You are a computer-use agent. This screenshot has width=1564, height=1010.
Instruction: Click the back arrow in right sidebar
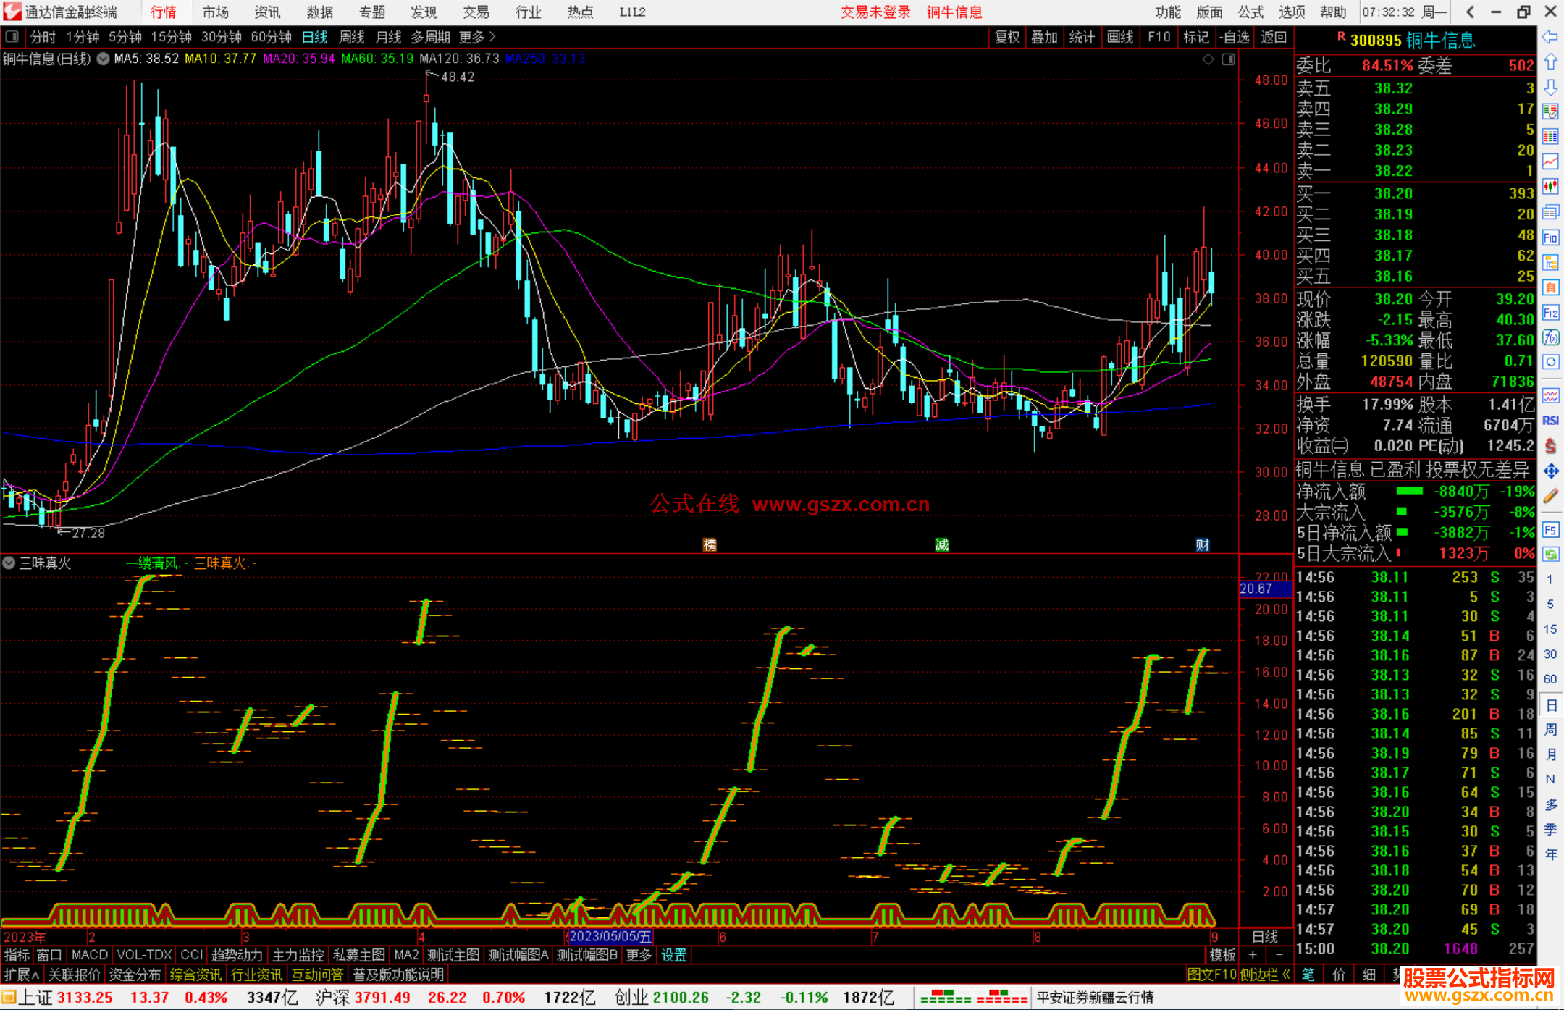tap(1550, 37)
